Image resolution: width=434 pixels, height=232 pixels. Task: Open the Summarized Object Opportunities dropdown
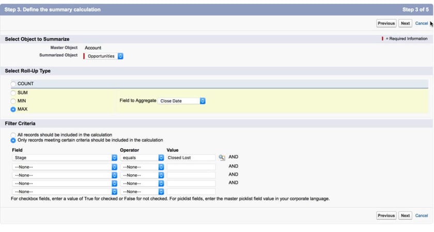(104, 56)
